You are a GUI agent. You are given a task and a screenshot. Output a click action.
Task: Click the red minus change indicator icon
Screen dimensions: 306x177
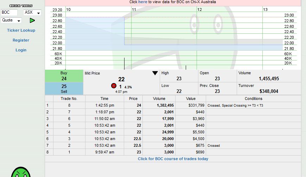pos(114,86)
